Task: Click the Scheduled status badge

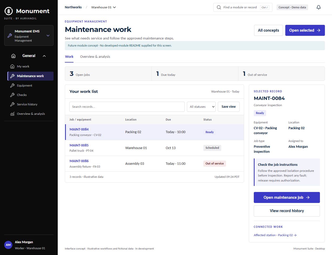Action: pos(212,148)
